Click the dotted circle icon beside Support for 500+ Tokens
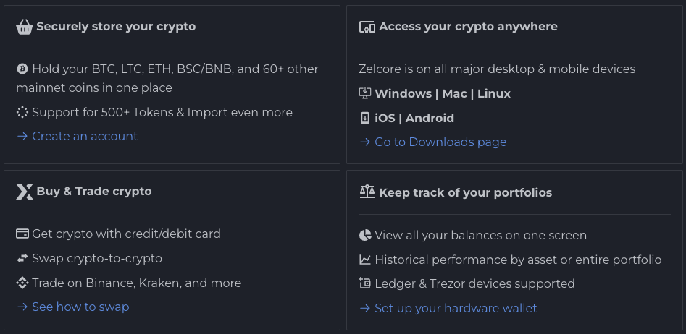This screenshot has width=686, height=334. (x=22, y=112)
